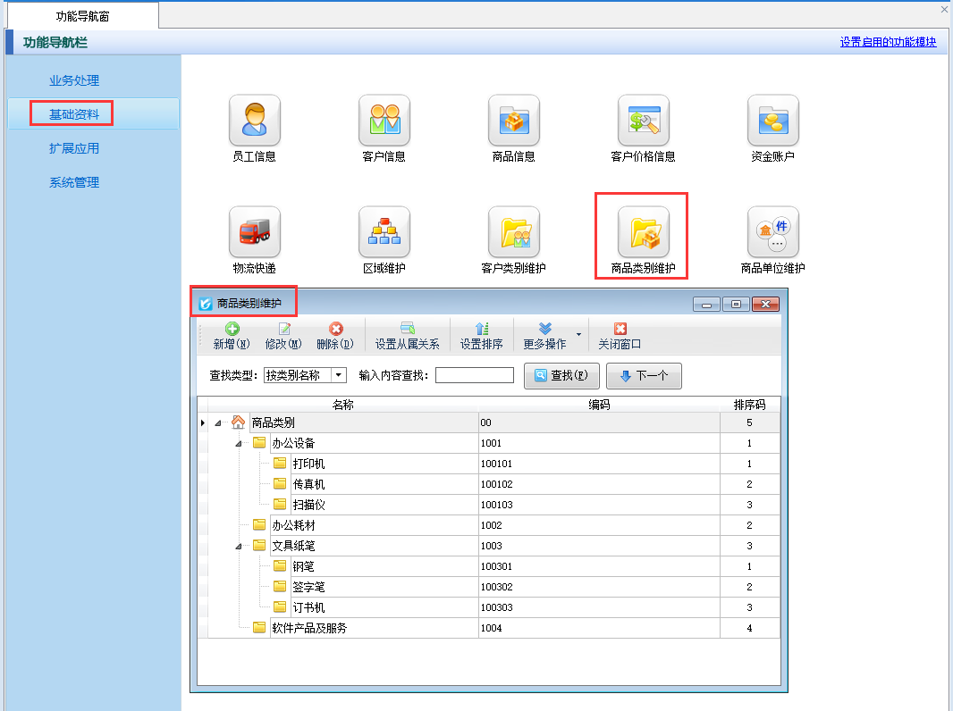Open the 区域维护 region icon

tap(384, 232)
